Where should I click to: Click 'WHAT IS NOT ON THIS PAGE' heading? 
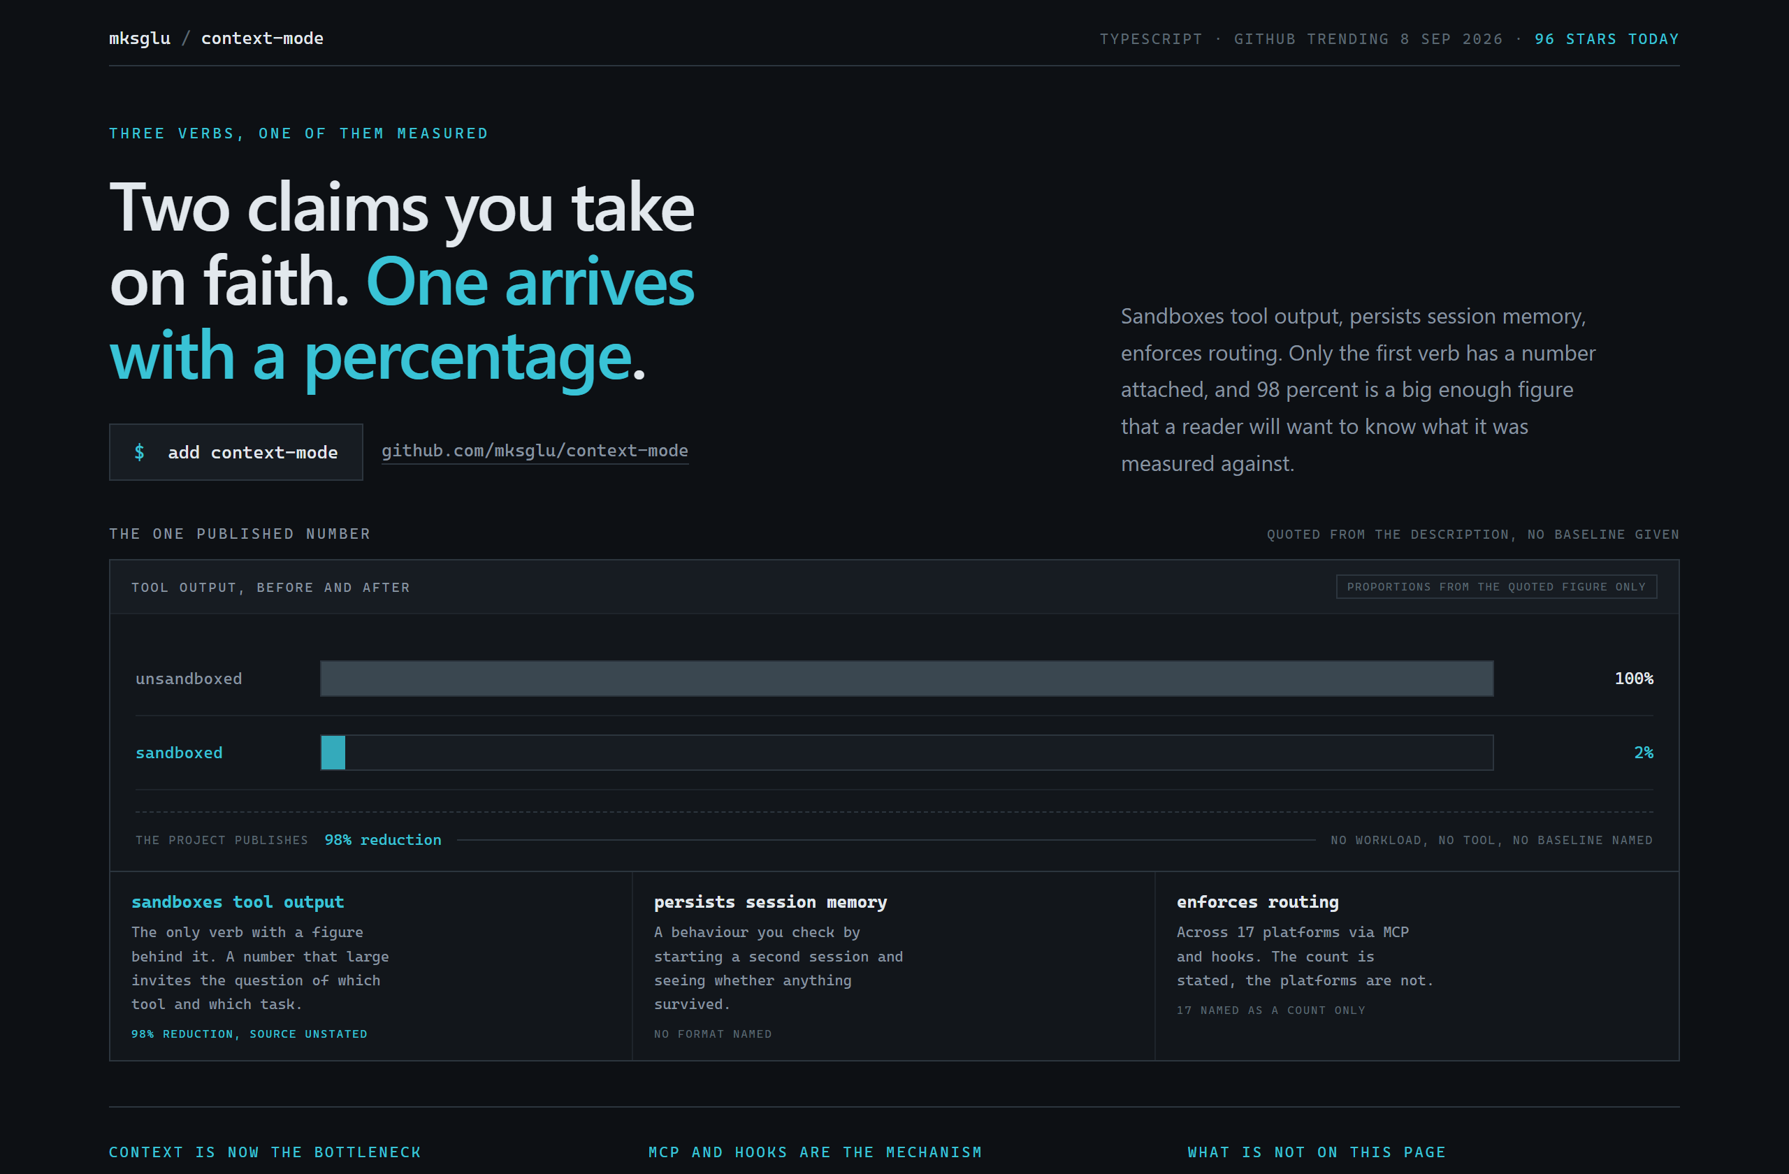point(1316,1152)
